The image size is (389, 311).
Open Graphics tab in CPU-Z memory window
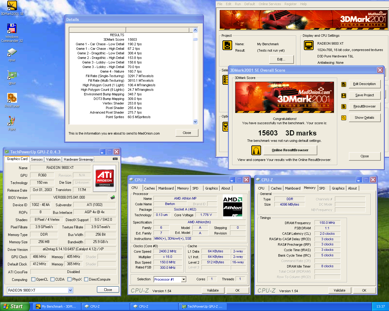pyautogui.click(x=338, y=188)
